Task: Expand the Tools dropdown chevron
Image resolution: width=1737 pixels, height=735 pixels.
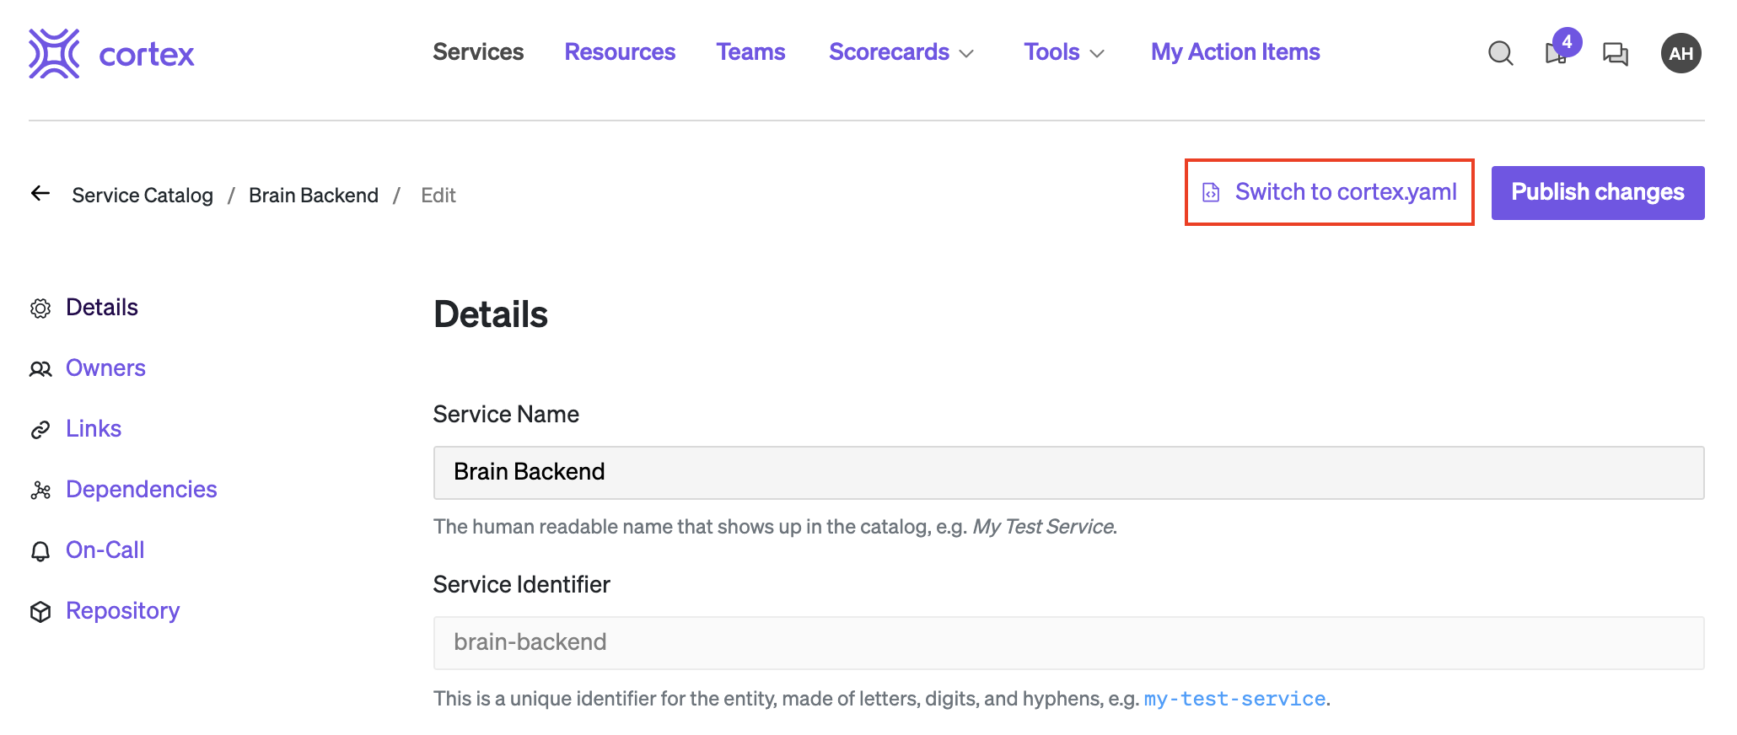Action: (x=1097, y=54)
